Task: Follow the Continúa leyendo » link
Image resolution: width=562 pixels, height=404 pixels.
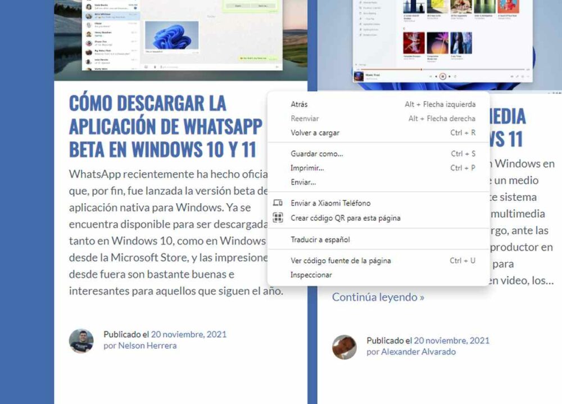Action: [378, 297]
